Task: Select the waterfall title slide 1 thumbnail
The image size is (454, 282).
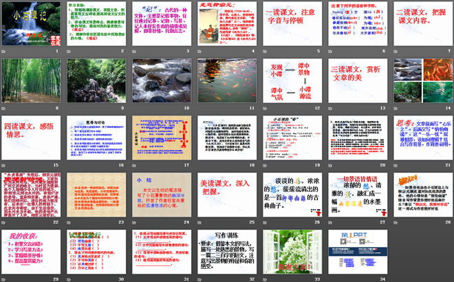Action: pyautogui.click(x=31, y=24)
